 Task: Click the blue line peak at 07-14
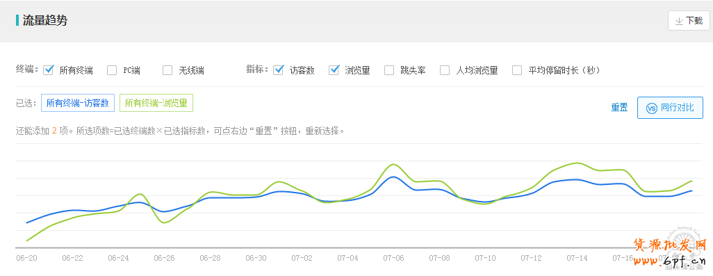click(x=577, y=179)
